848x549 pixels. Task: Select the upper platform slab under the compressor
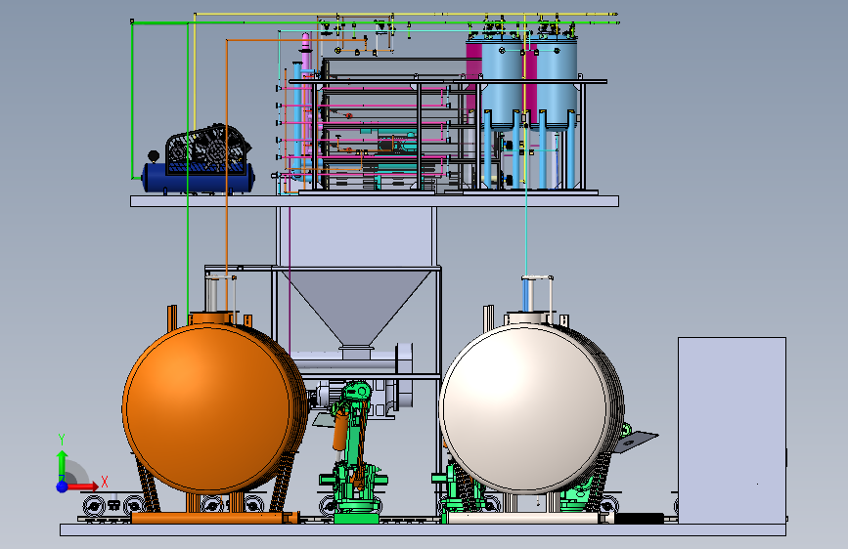tap(375, 201)
